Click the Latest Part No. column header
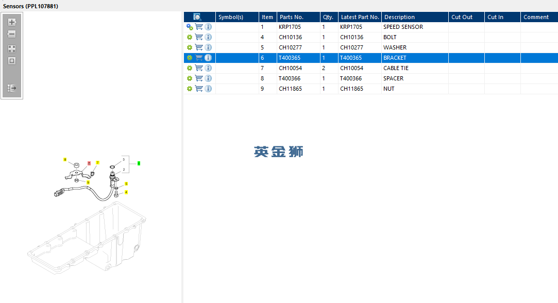This screenshot has width=558, height=303. (360, 17)
